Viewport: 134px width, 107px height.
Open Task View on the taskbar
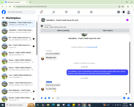[x=38, y=105]
